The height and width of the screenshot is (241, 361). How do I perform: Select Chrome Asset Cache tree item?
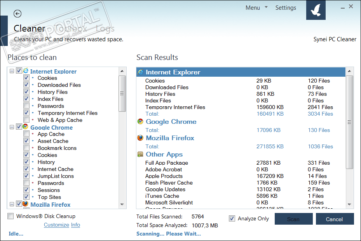53,141
